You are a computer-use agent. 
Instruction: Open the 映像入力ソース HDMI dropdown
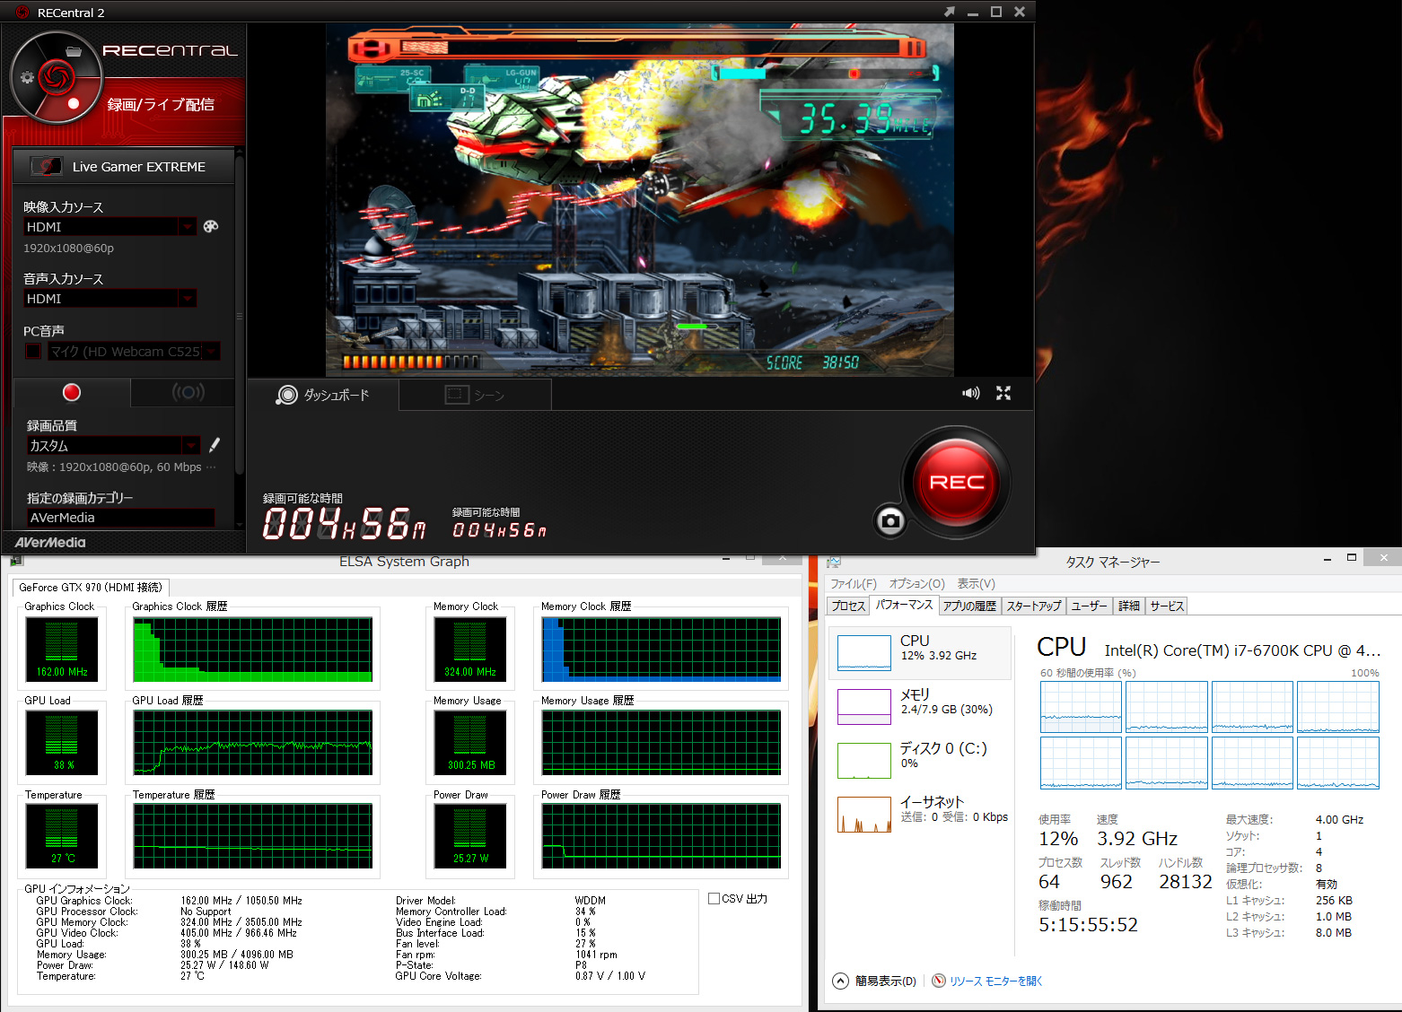pos(188,226)
